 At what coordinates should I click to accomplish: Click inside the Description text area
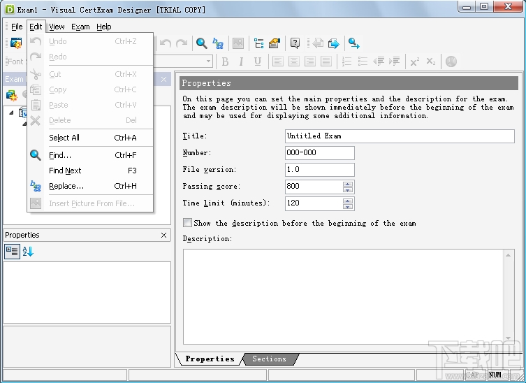coord(343,296)
